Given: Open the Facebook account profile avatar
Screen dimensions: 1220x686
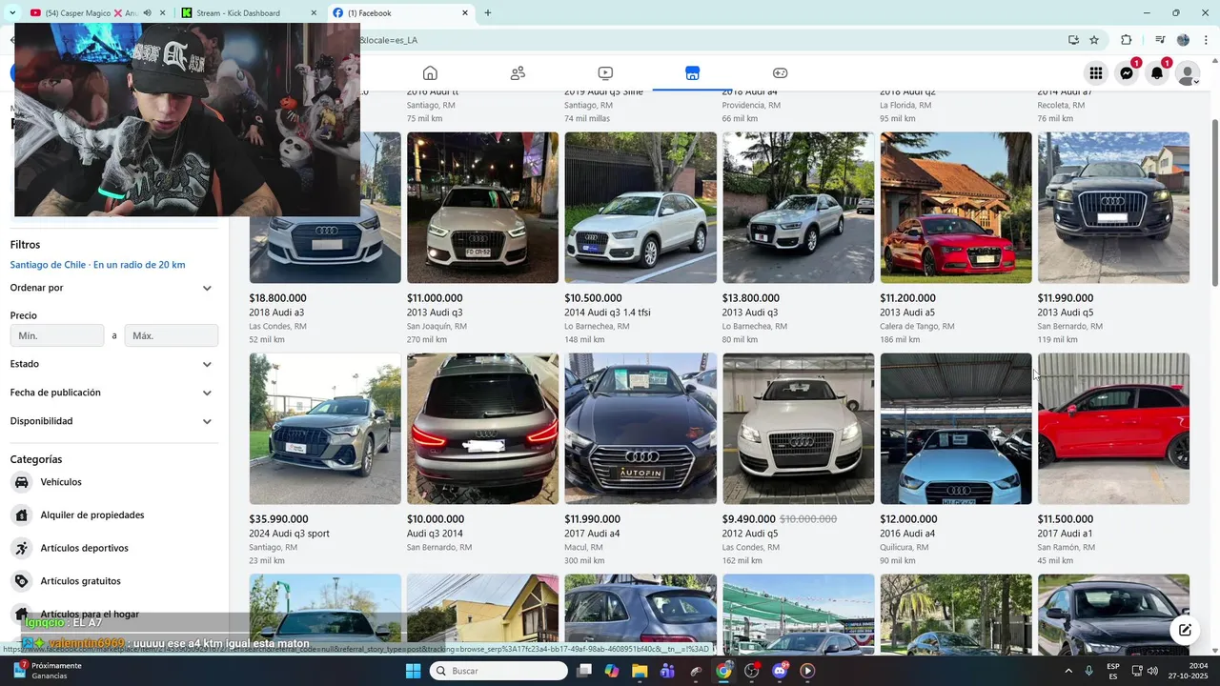Looking at the screenshot, I should [x=1188, y=73].
